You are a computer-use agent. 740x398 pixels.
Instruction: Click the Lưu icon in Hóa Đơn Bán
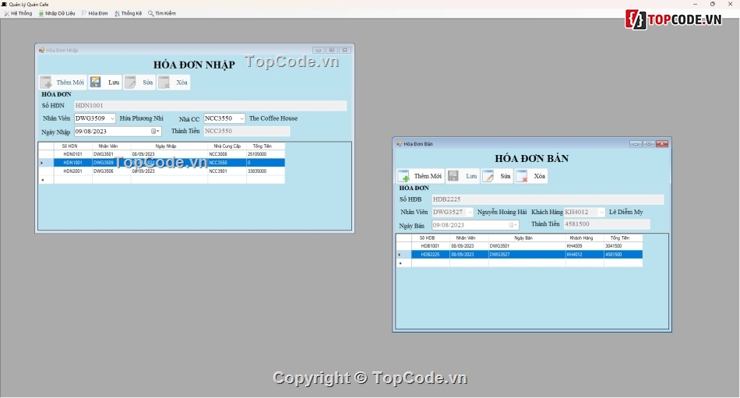click(x=453, y=176)
